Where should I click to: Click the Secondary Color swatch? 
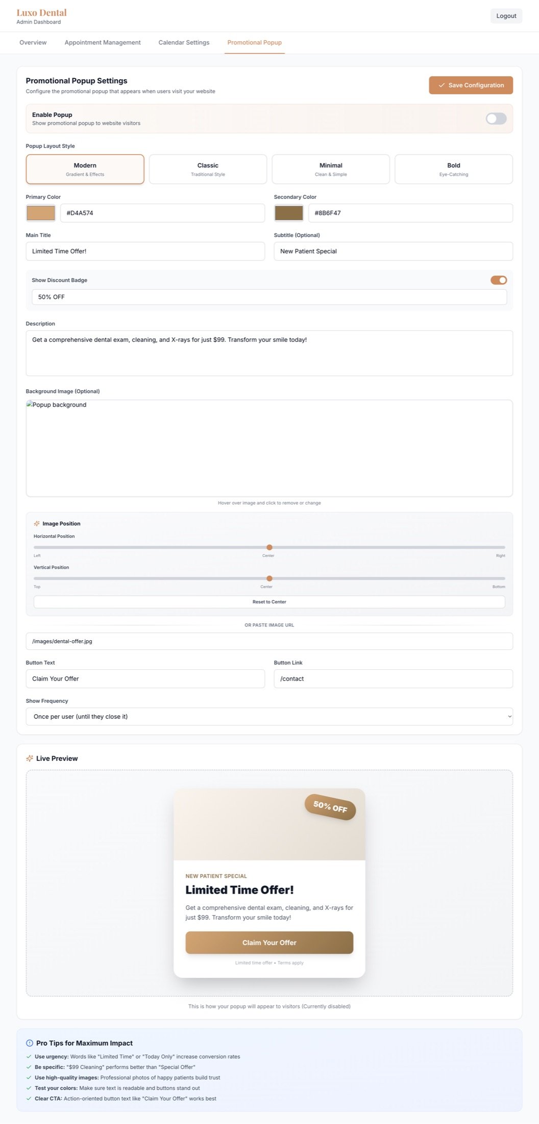coord(288,213)
